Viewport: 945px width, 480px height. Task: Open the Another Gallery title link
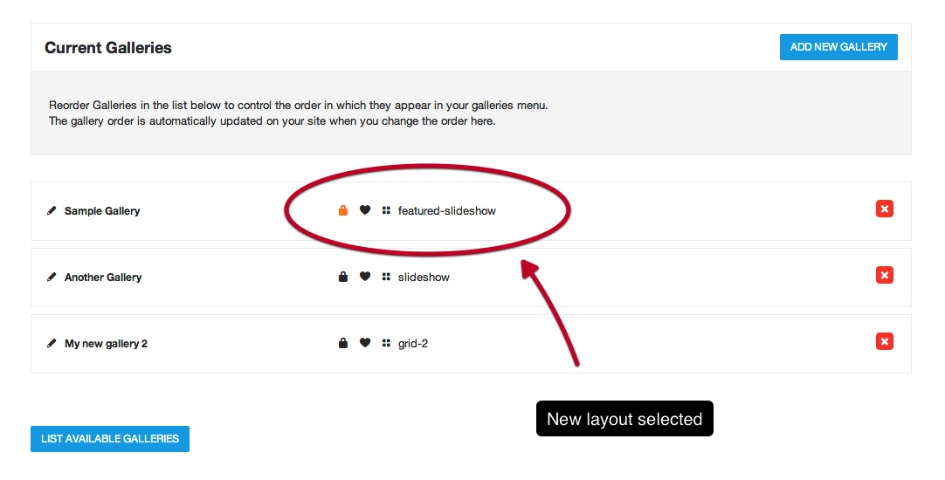pos(103,277)
